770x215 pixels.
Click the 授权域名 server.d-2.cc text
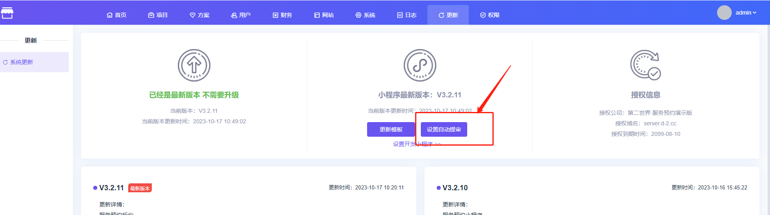click(645, 123)
